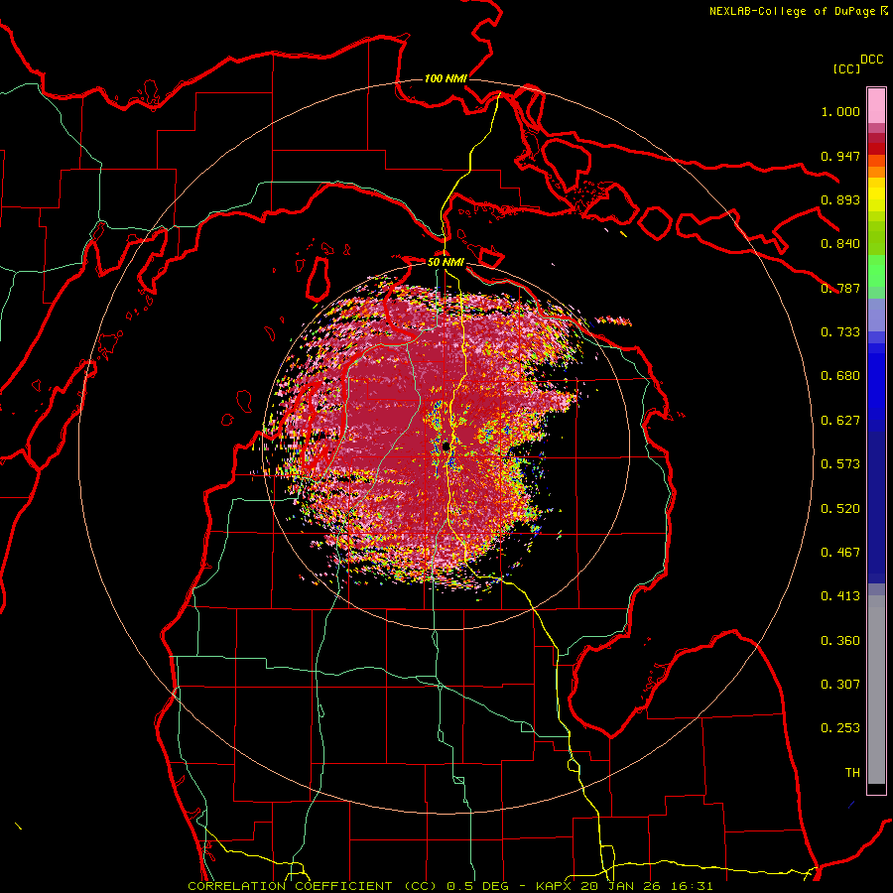Image resolution: width=893 pixels, height=893 pixels.
Task: Select the 0.893 scale value
Action: pyautogui.click(x=840, y=199)
